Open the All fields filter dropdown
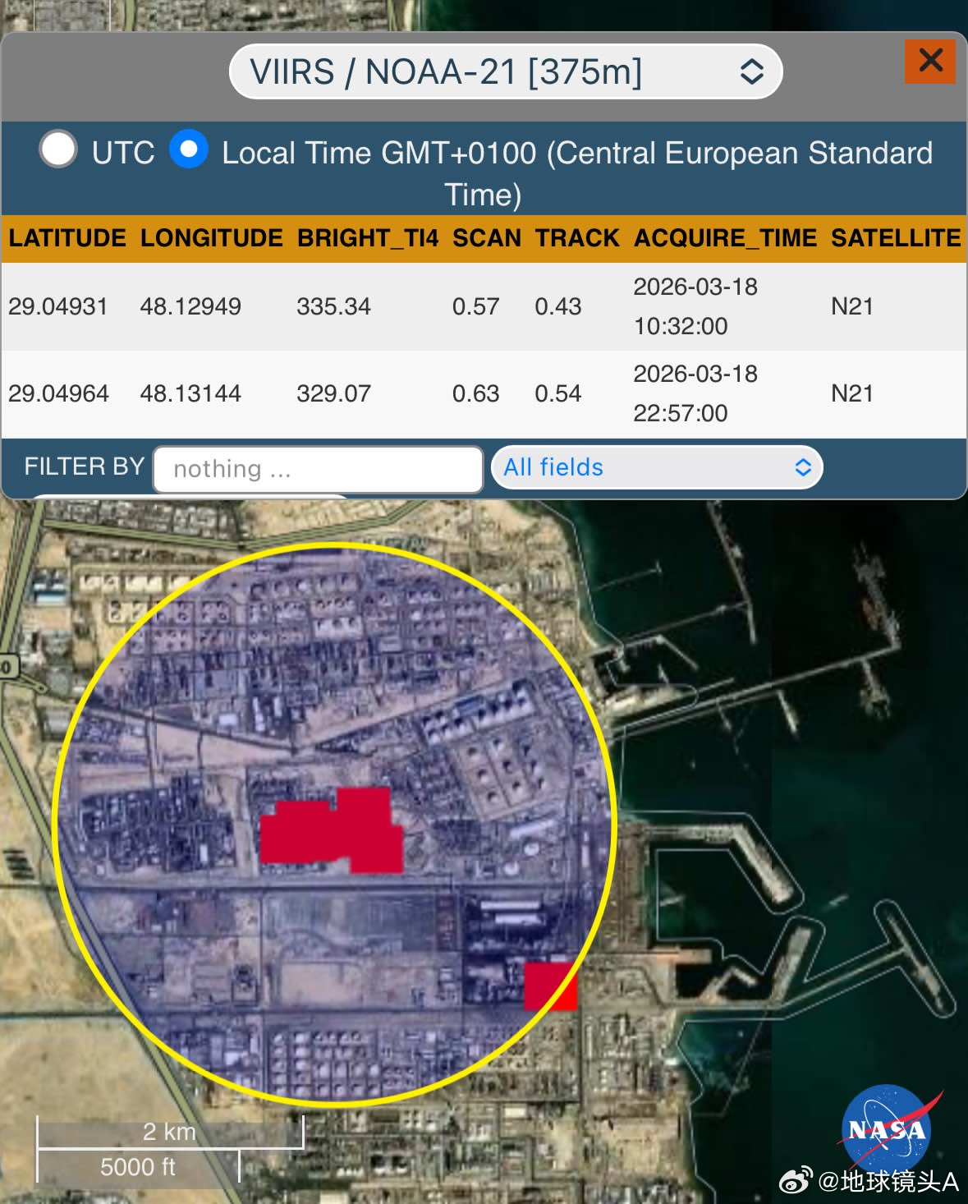 657,467
